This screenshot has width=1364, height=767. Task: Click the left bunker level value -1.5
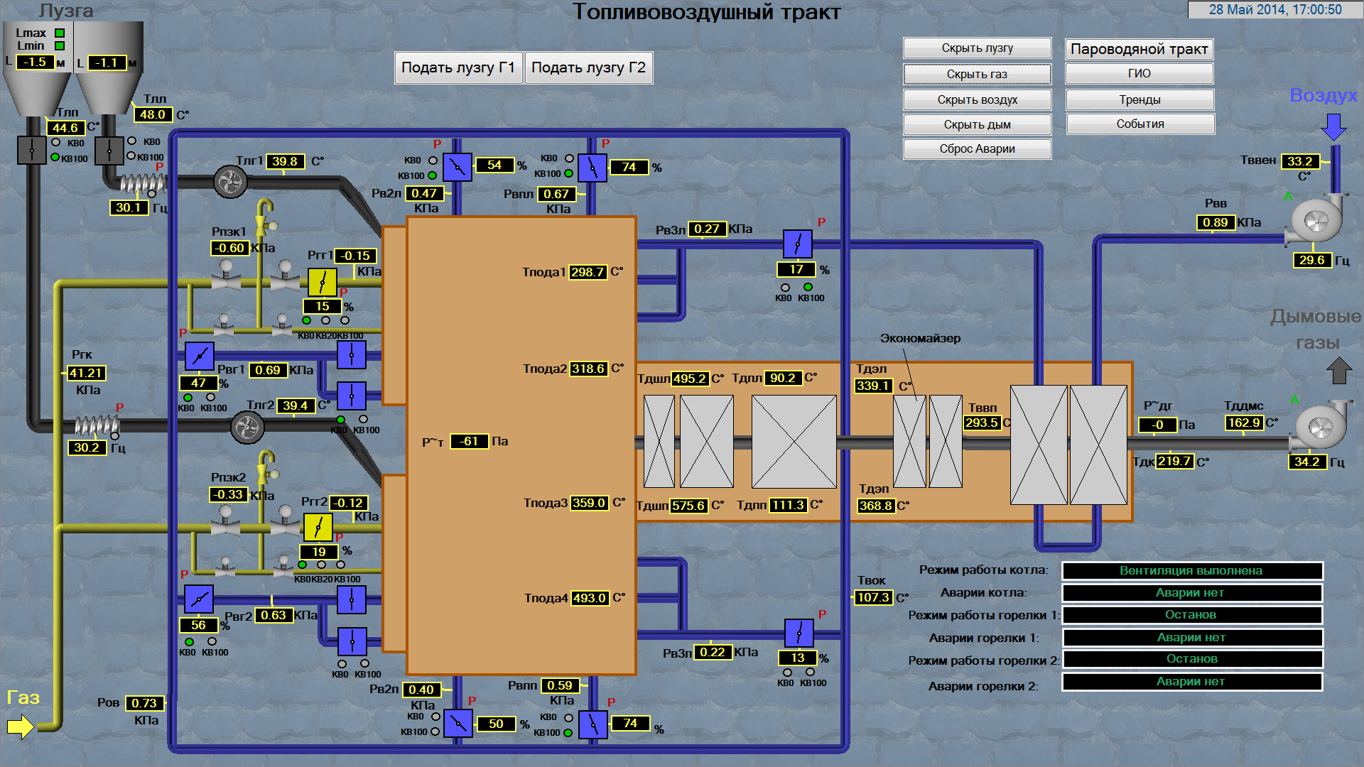coord(34,62)
